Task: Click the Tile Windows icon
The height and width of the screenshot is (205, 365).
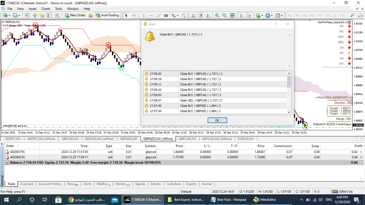Action: (232, 15)
